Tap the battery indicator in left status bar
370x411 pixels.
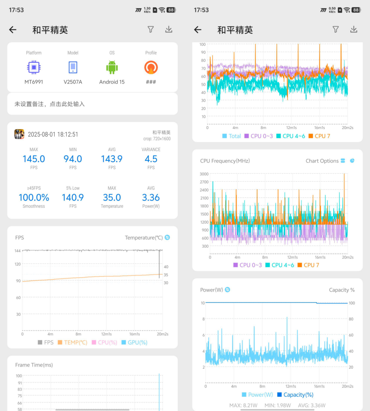[x=171, y=10]
